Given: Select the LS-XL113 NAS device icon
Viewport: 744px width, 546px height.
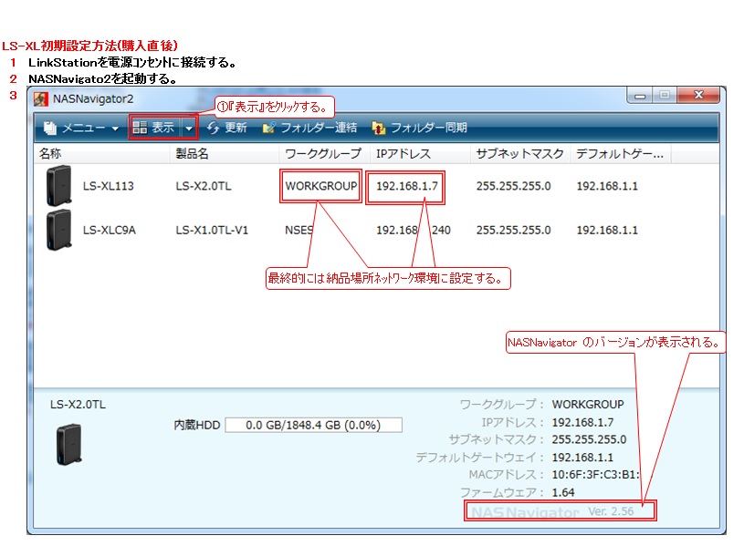Looking at the screenshot, I should (58, 185).
